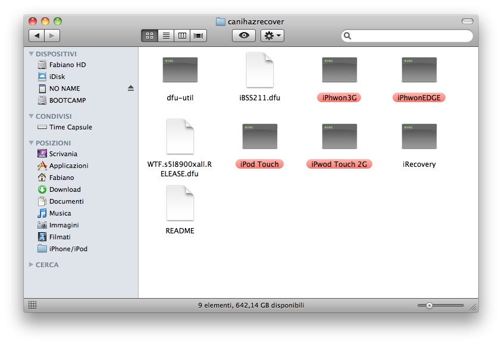Click the search field
This screenshot has width=502, height=345.
tap(407, 36)
